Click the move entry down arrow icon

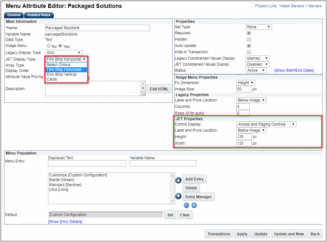click(178, 196)
